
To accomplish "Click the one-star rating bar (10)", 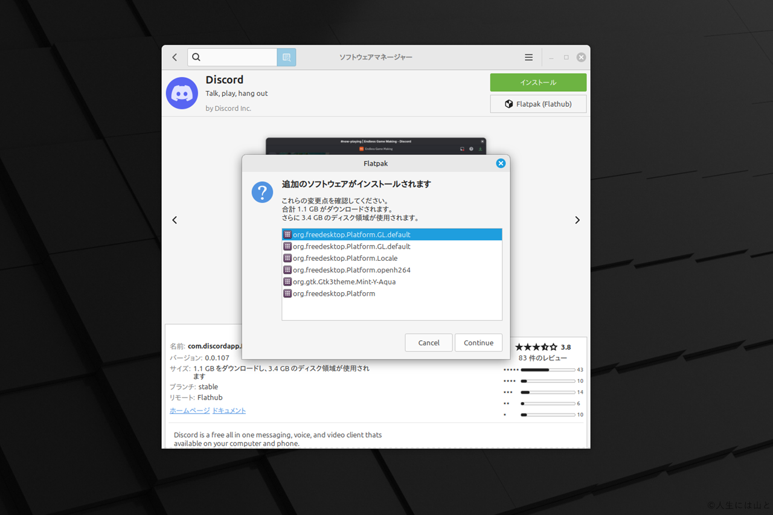I will click(548, 415).
